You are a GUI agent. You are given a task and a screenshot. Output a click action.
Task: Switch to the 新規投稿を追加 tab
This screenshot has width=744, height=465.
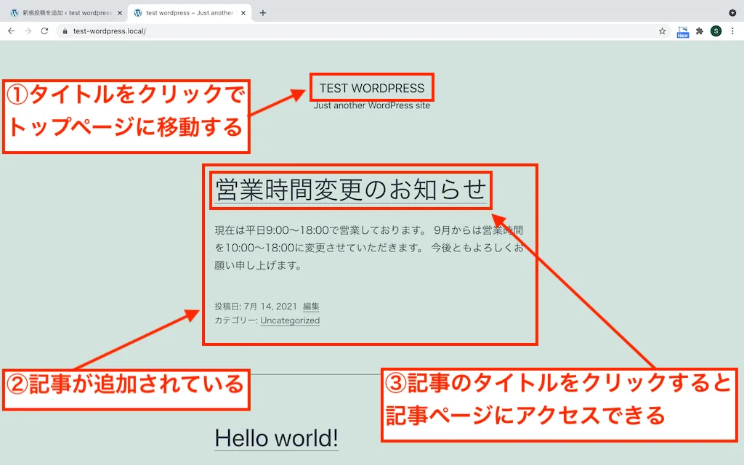[66, 13]
